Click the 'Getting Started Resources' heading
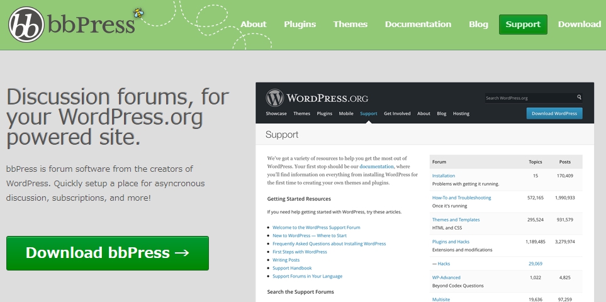This screenshot has width=606, height=302. click(x=299, y=199)
